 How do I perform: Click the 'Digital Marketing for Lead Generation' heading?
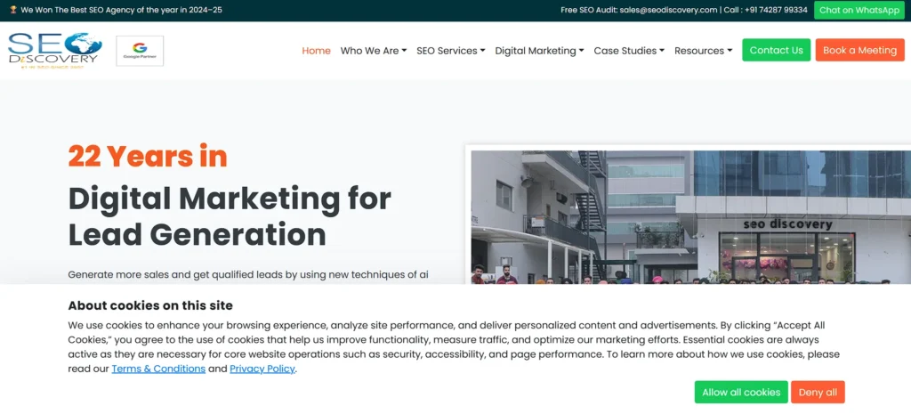coord(230,216)
